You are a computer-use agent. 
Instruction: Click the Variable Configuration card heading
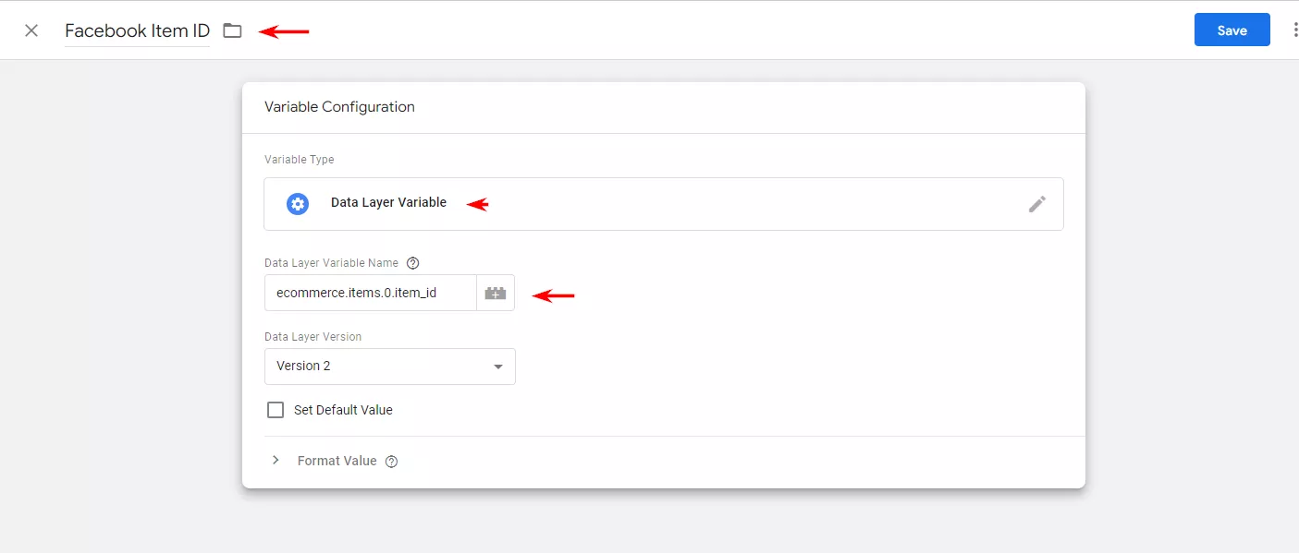tap(339, 107)
